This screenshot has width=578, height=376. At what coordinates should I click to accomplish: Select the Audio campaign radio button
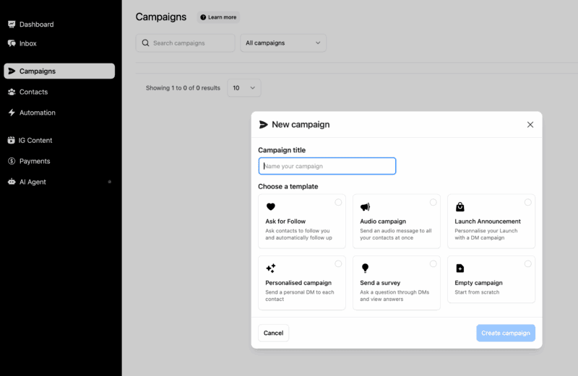pos(433,202)
